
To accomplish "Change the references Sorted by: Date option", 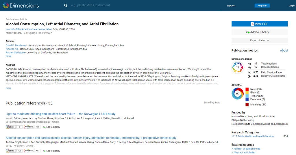I will 212,103.
